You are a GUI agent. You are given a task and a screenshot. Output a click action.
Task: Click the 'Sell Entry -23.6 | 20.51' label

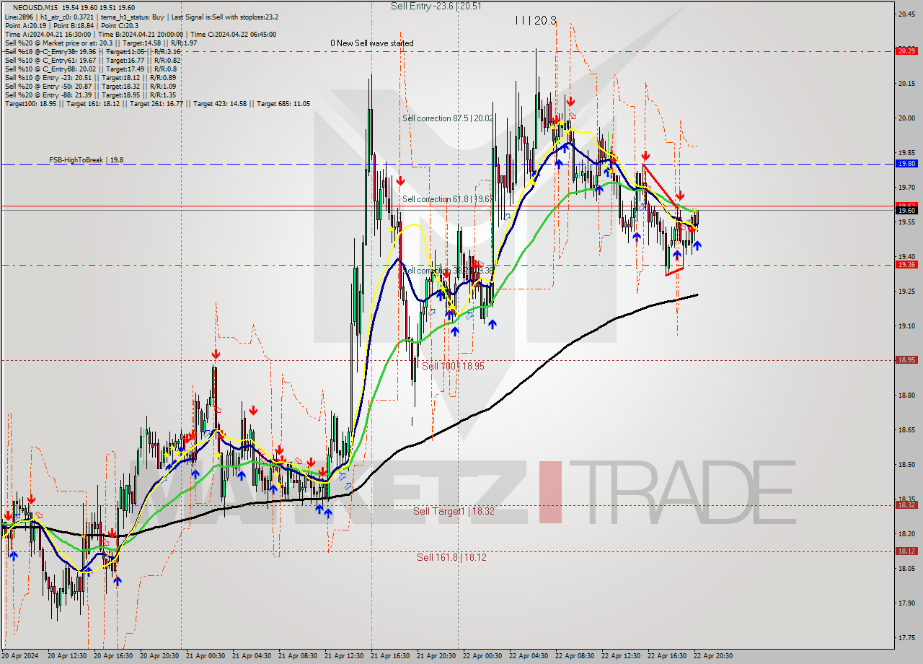tap(436, 6)
